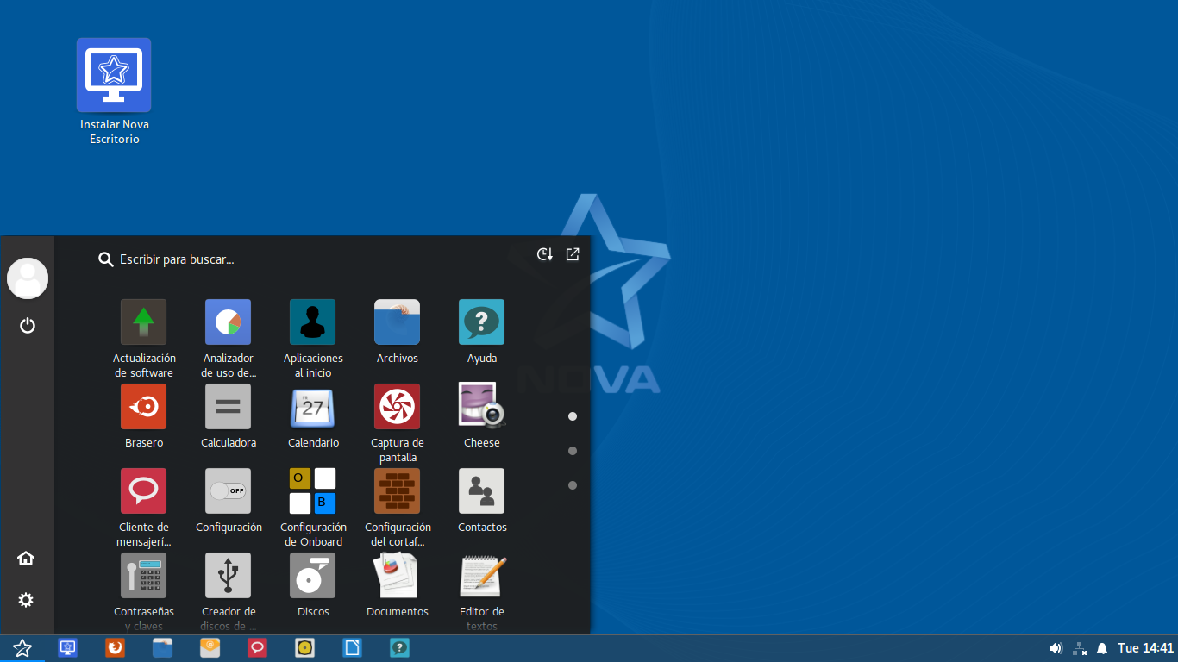
Task: Launch Actualización de software updater
Action: pyautogui.click(x=143, y=322)
